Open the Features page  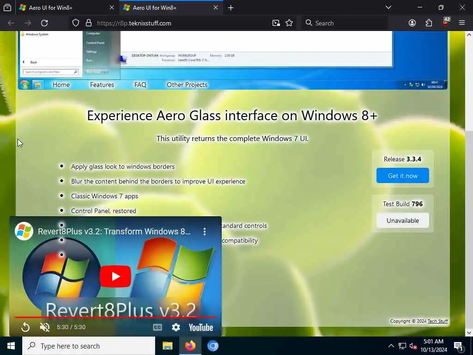(102, 85)
